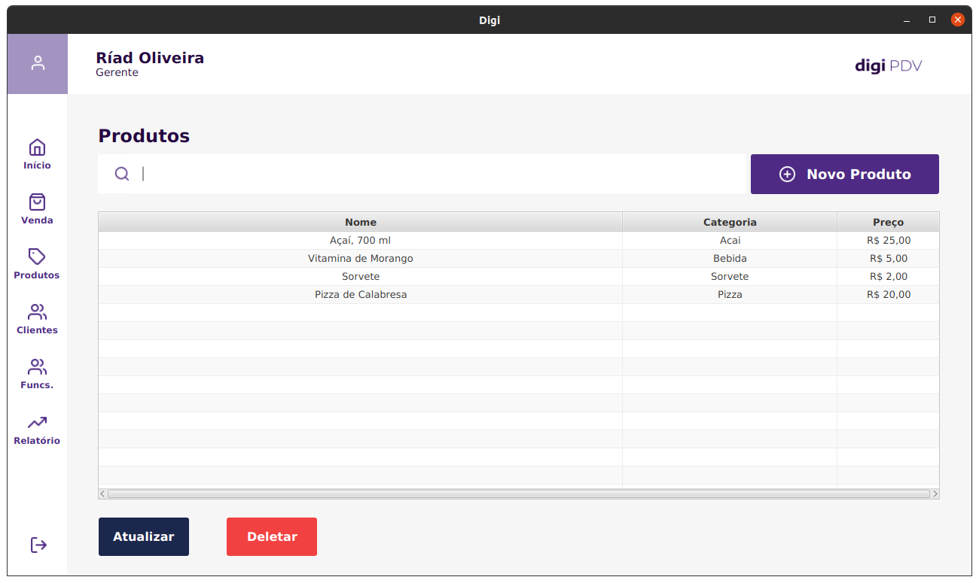Open the user profile avatar icon
The height and width of the screenshot is (583, 979).
(x=38, y=64)
